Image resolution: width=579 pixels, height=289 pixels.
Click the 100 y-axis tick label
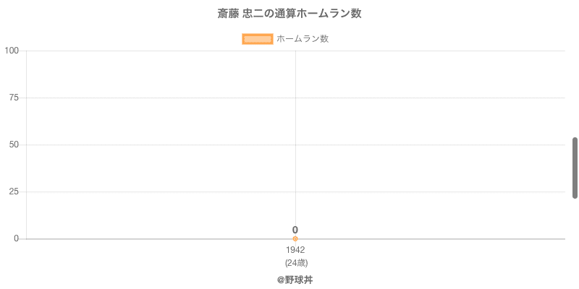click(12, 51)
